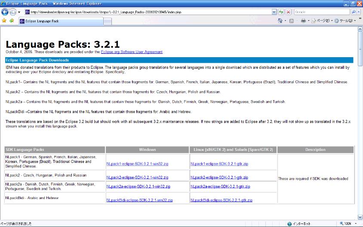The width and height of the screenshot is (363, 227).
Task: Click the 'Linux (x86/GTK 2) and Solaris' header
Action: [233, 150]
